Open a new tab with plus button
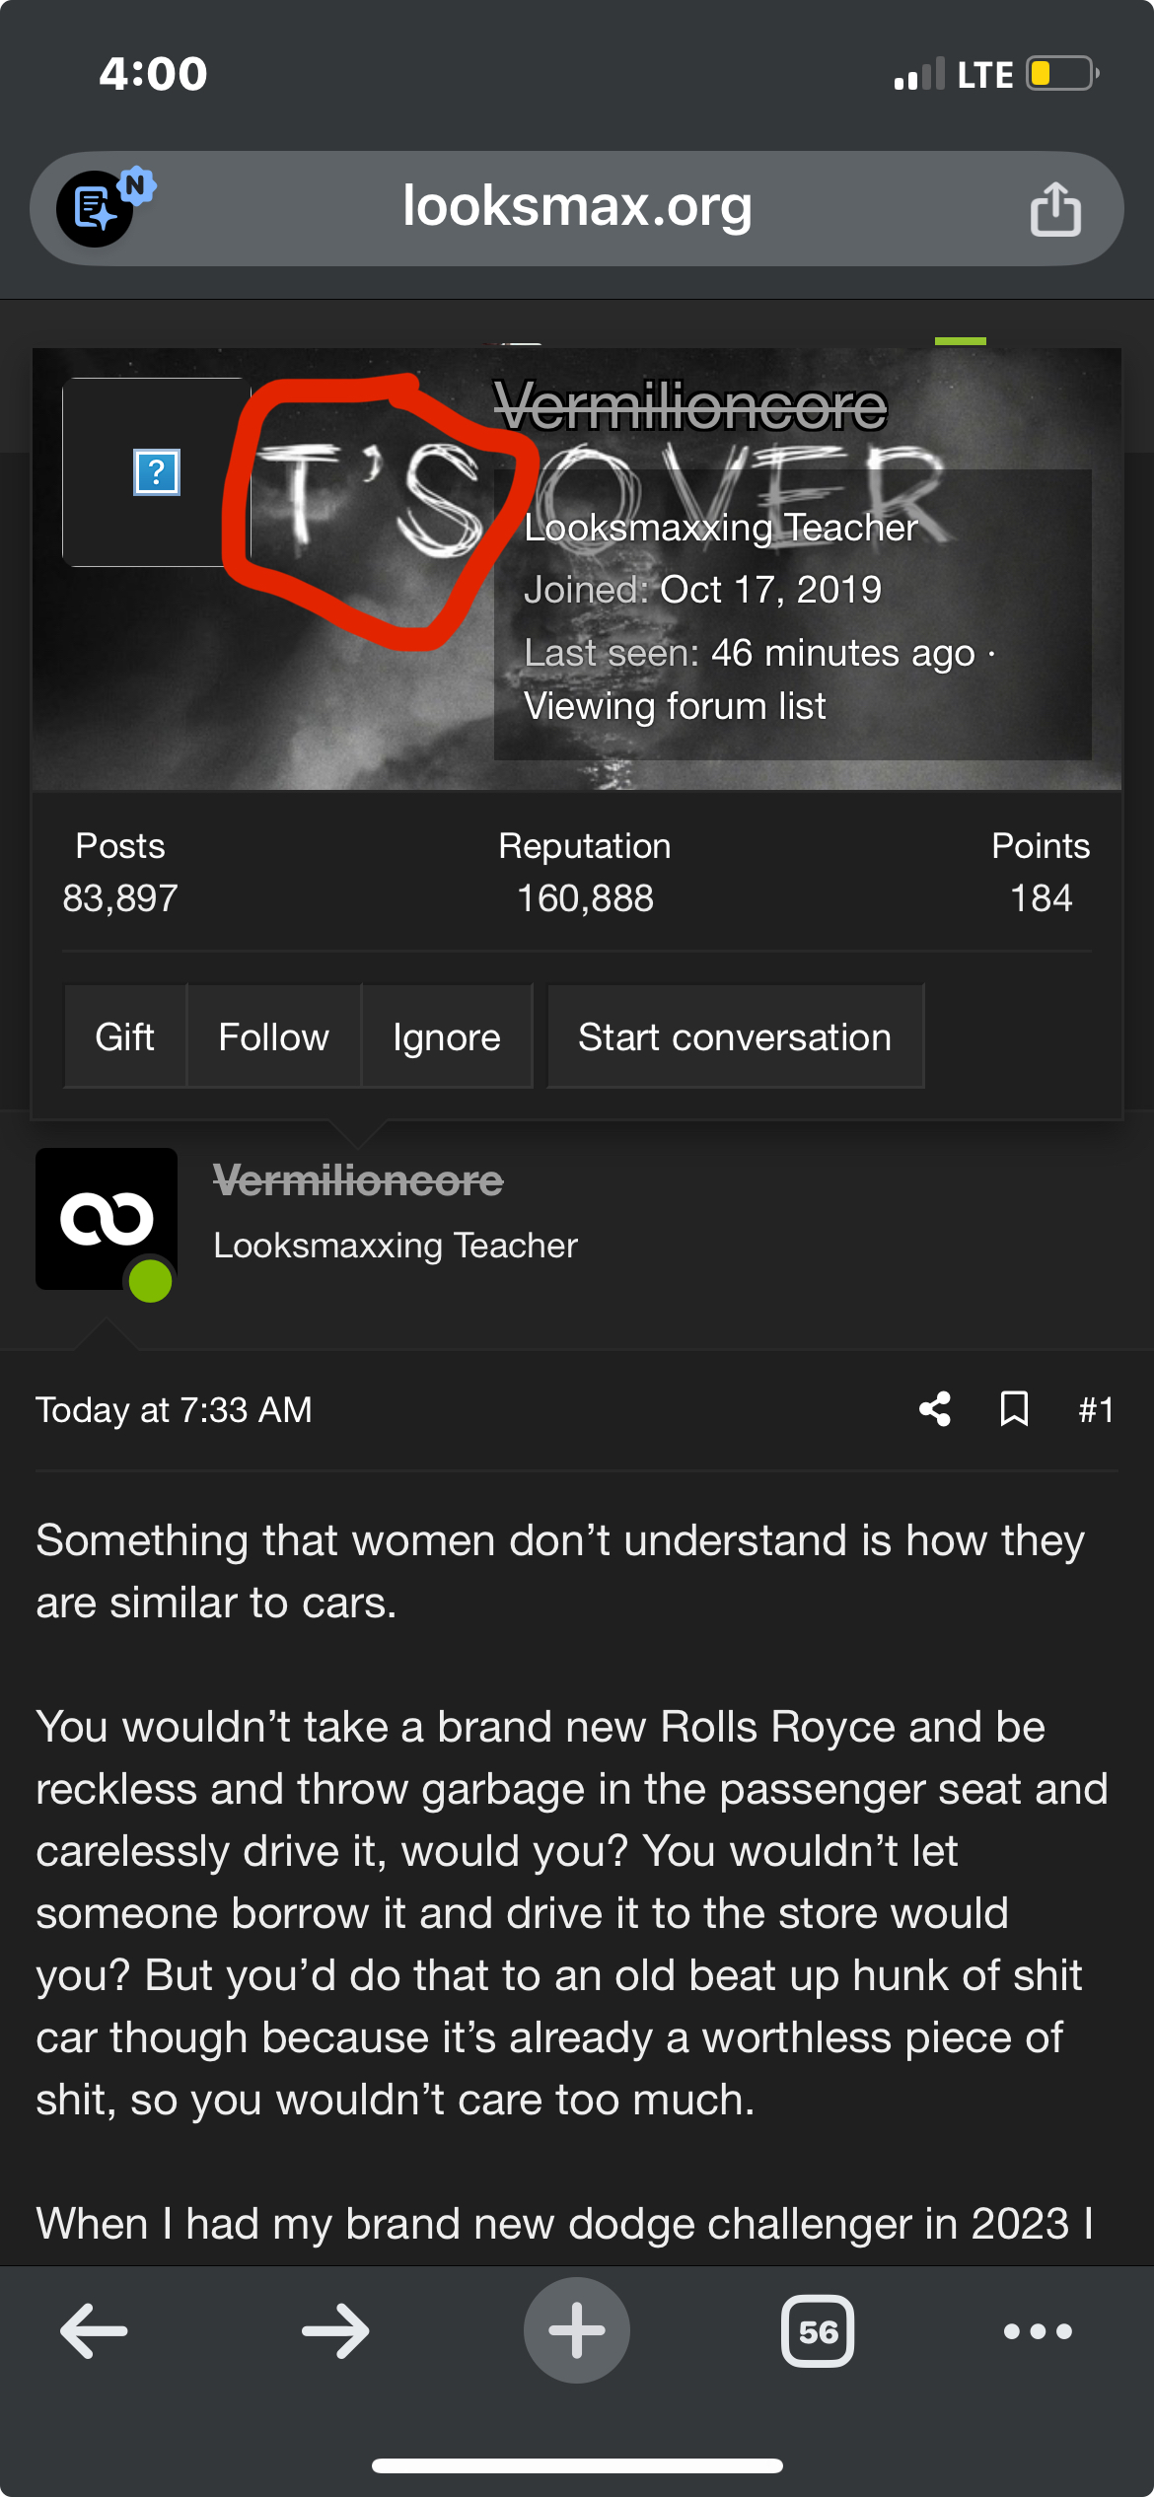The width and height of the screenshot is (1154, 2497). (577, 2330)
